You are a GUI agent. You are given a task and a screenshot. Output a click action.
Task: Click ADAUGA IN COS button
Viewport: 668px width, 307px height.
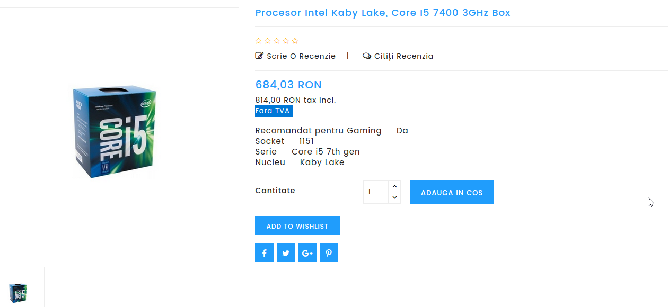452,192
